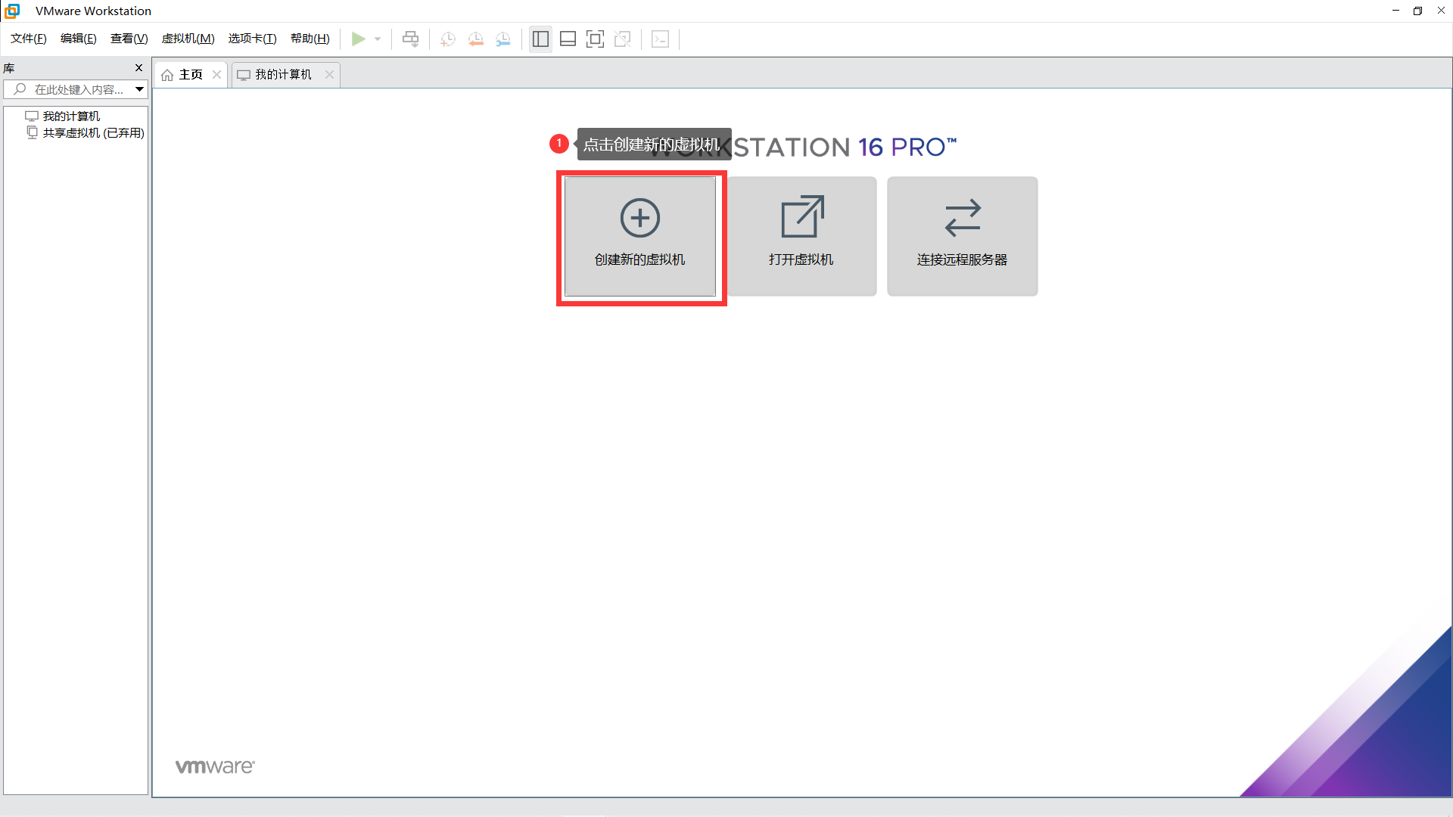The width and height of the screenshot is (1453, 817).
Task: Open the 虚拟机(M) menu
Action: point(188,39)
